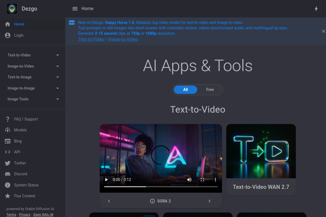Click the lightning bolt icon in header
This screenshot has height=217, width=326.
pos(316,9)
